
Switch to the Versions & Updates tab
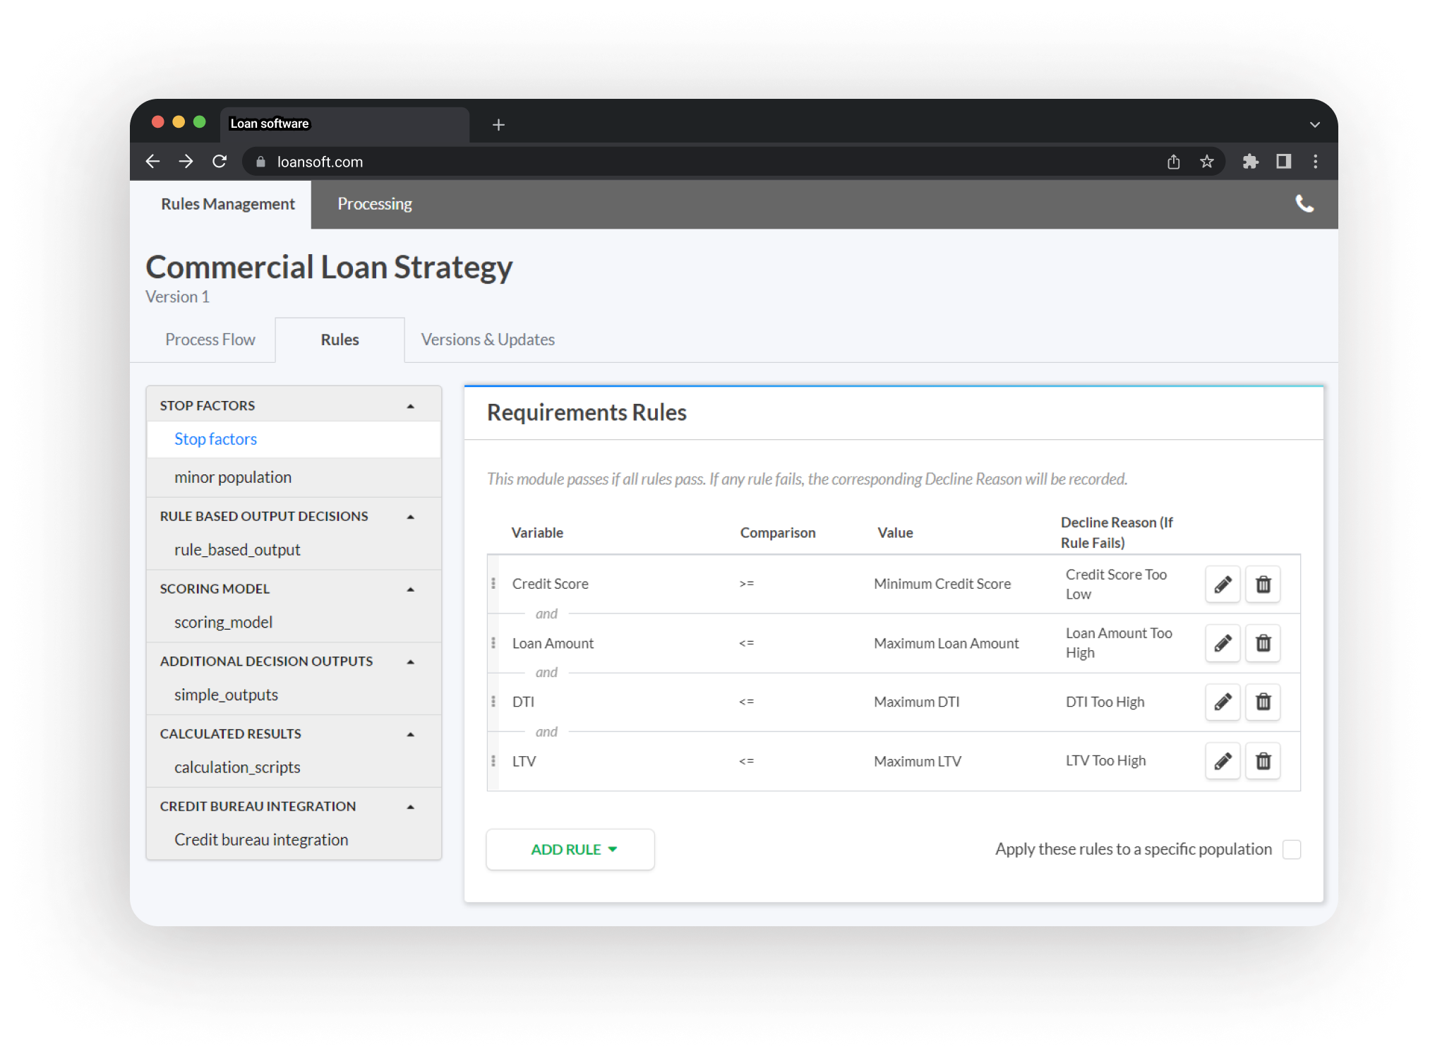[488, 339]
